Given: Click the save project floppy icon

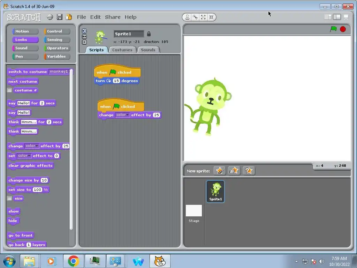Looking at the screenshot, I should pos(59,17).
